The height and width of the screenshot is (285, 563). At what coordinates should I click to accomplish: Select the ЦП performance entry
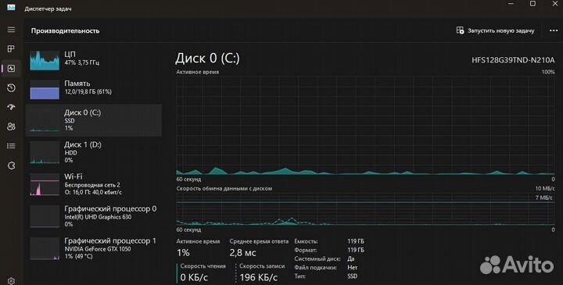pos(93,60)
